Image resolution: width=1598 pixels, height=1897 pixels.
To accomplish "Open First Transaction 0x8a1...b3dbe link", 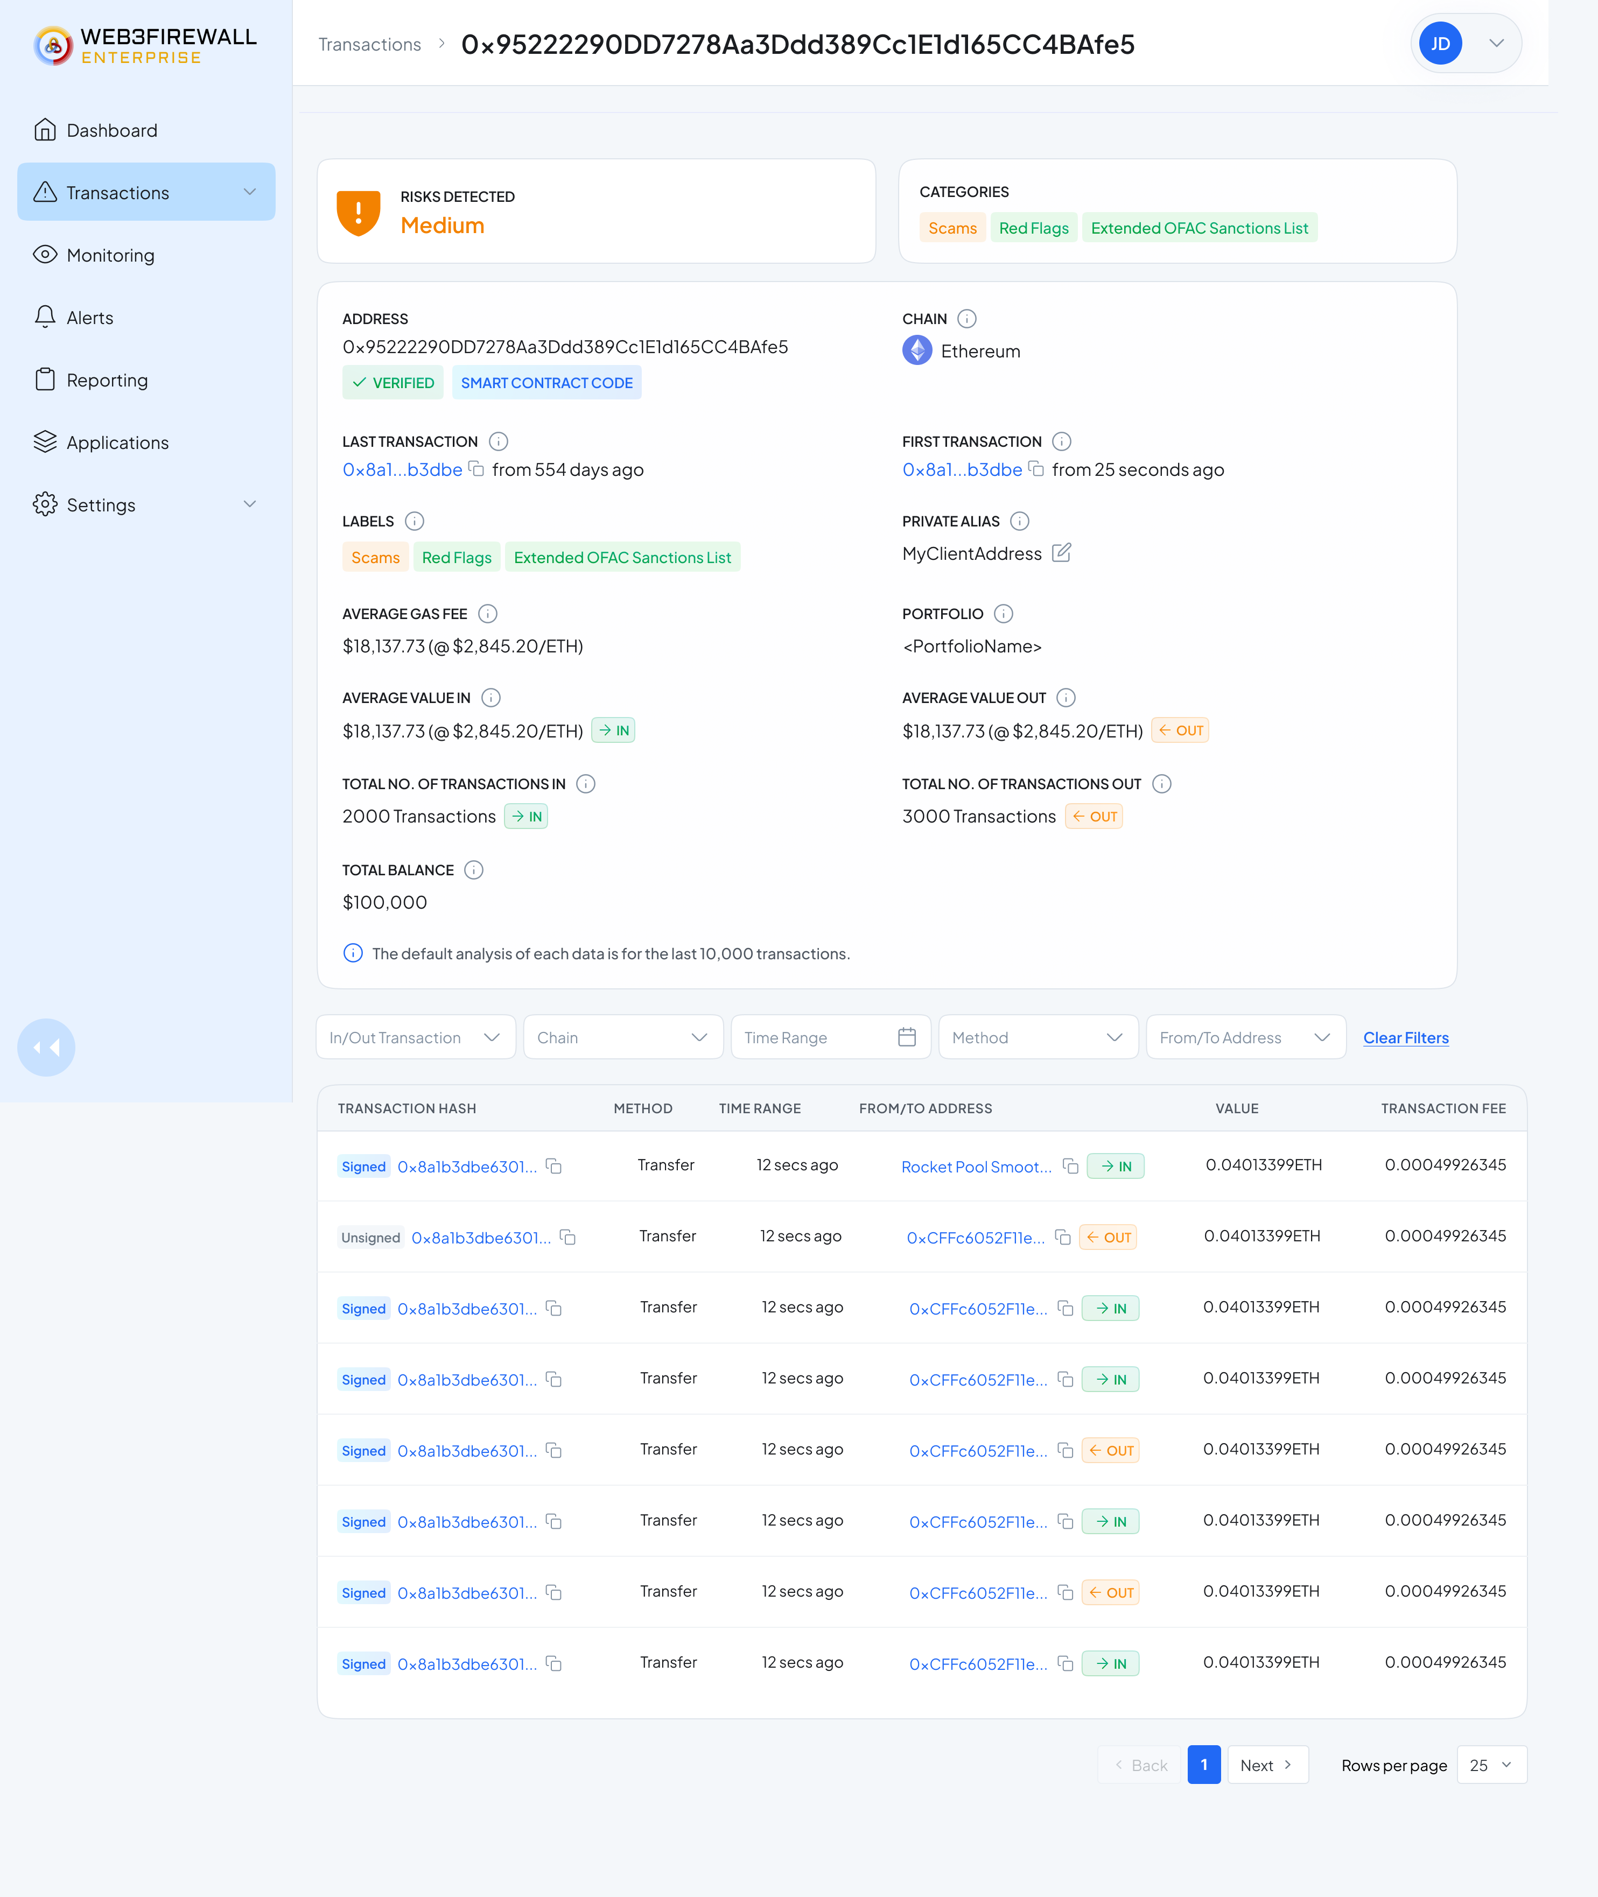I will (962, 469).
